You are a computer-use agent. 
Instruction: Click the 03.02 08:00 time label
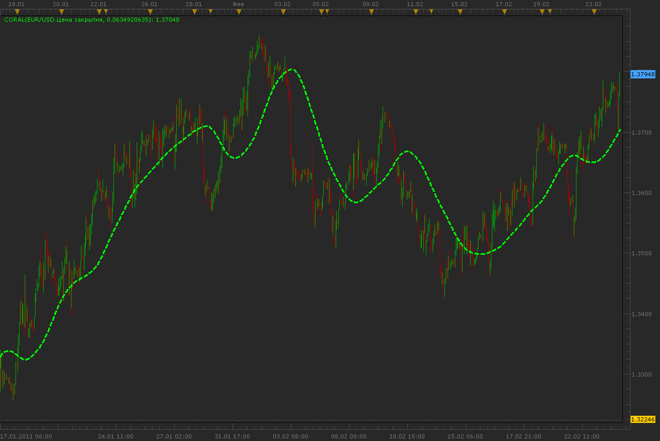click(291, 436)
